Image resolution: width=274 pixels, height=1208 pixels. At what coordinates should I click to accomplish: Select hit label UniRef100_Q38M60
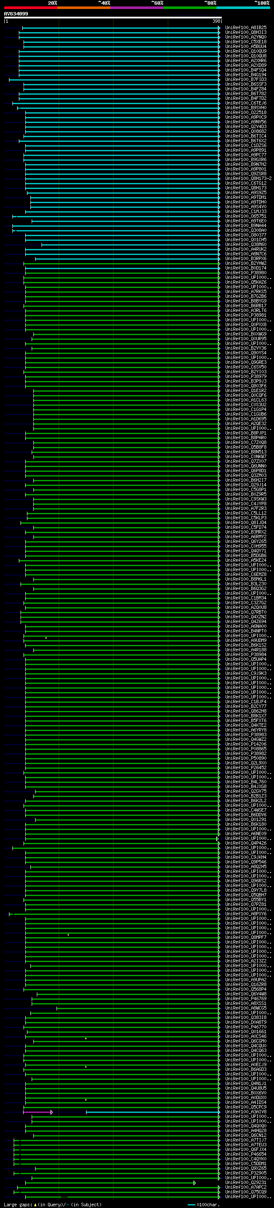coord(245,244)
